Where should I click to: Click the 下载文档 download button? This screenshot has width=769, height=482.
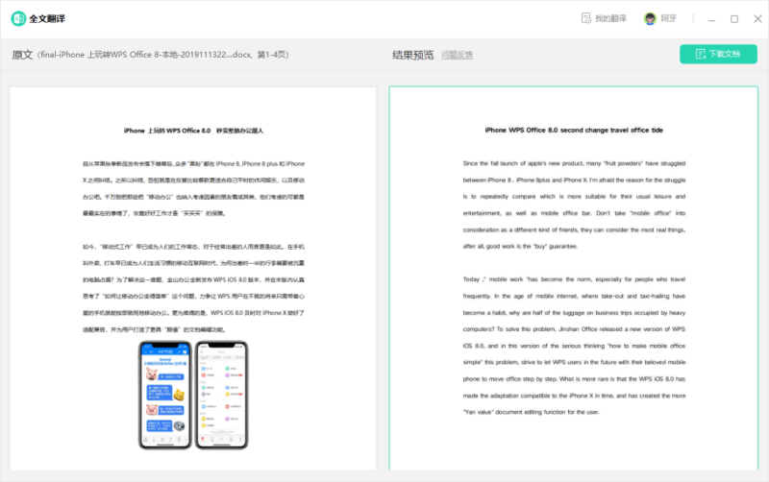[718, 54]
